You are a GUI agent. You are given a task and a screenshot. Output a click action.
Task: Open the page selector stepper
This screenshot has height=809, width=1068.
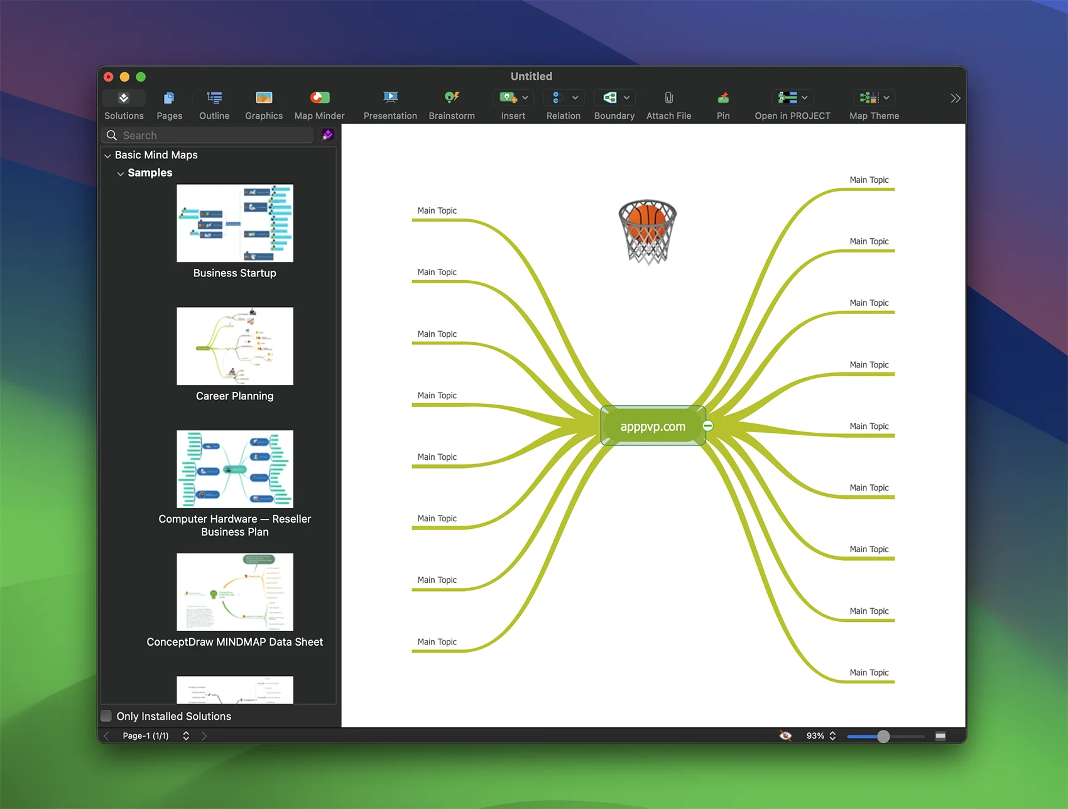tap(186, 736)
